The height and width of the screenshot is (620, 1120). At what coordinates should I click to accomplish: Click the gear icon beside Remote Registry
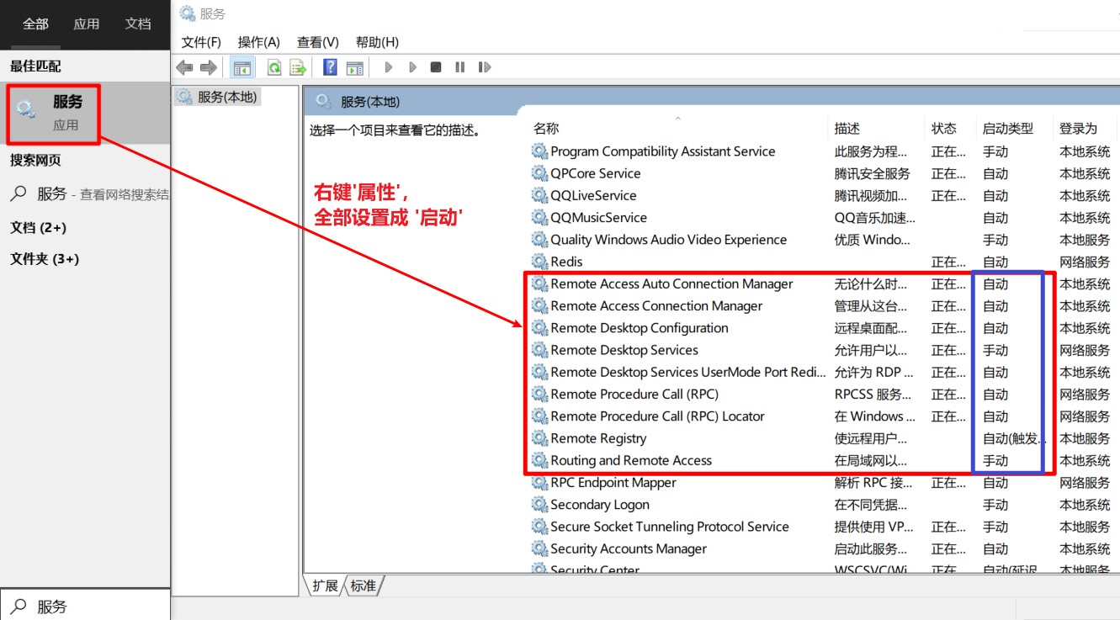(x=539, y=438)
